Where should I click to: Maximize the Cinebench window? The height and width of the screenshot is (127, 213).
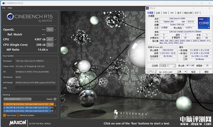[202, 3]
